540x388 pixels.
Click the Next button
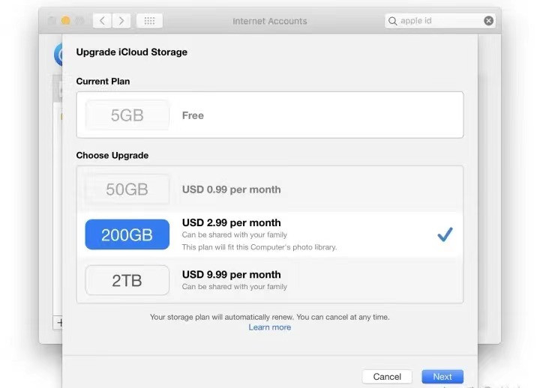point(442,377)
